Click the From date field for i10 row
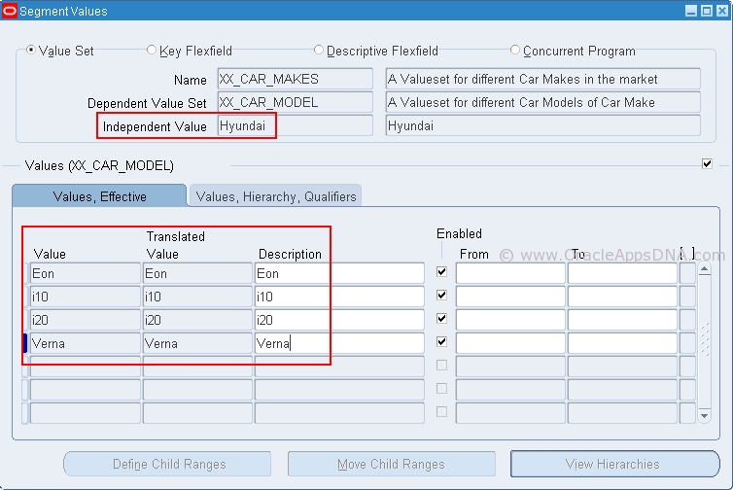 click(510, 297)
